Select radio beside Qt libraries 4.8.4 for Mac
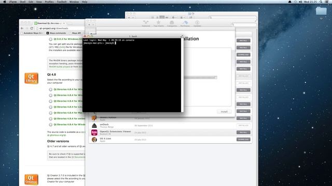Screen dimensions: 332x186 coord(51,113)
